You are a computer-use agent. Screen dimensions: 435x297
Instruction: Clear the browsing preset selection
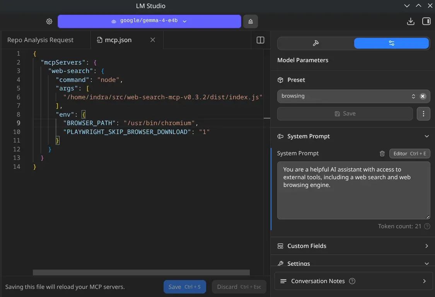(x=422, y=96)
